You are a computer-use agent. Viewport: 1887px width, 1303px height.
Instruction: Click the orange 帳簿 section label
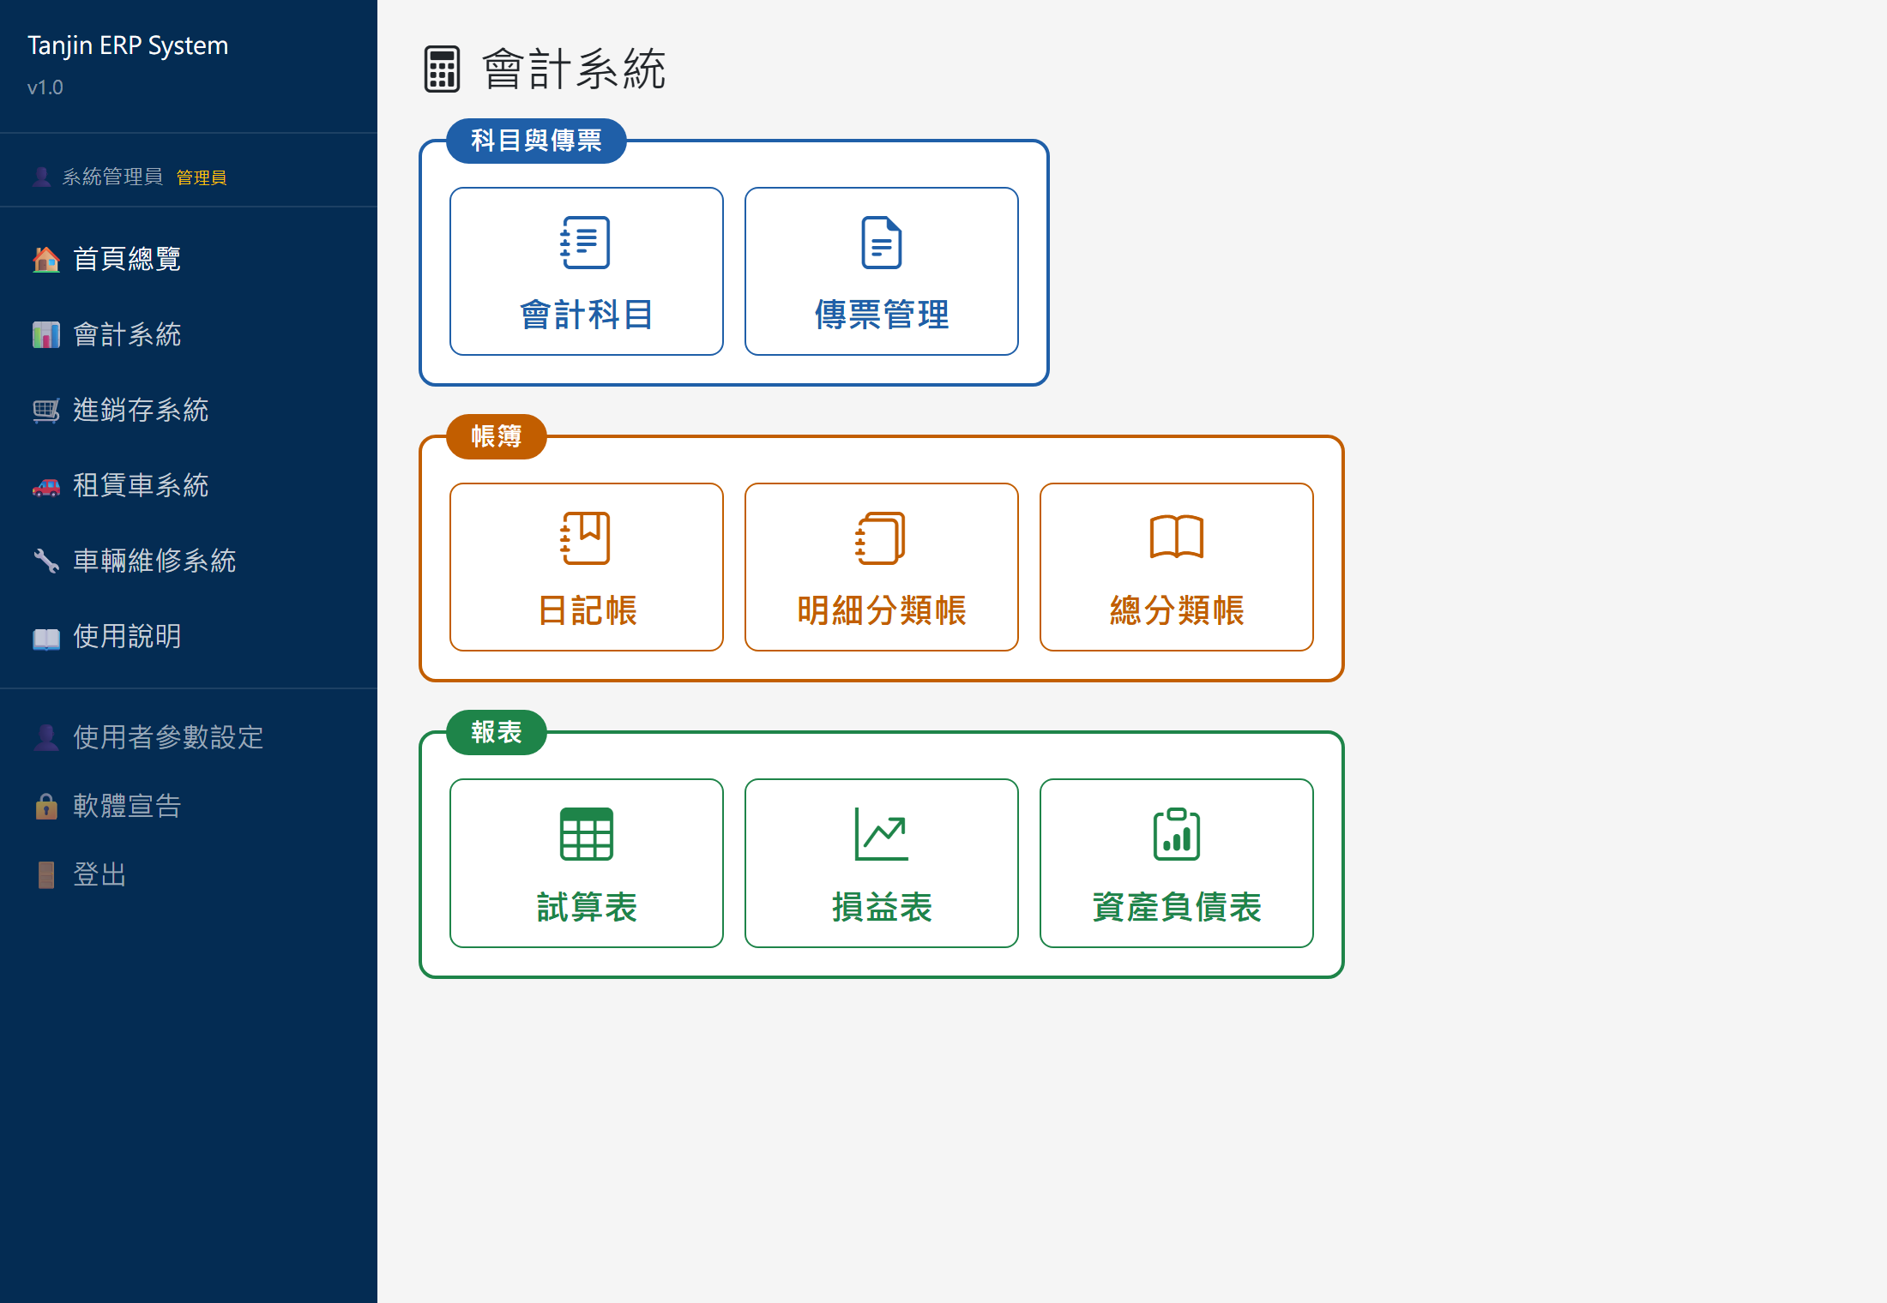(497, 436)
